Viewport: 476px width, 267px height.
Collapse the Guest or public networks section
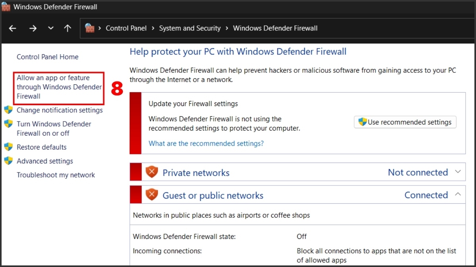458,195
